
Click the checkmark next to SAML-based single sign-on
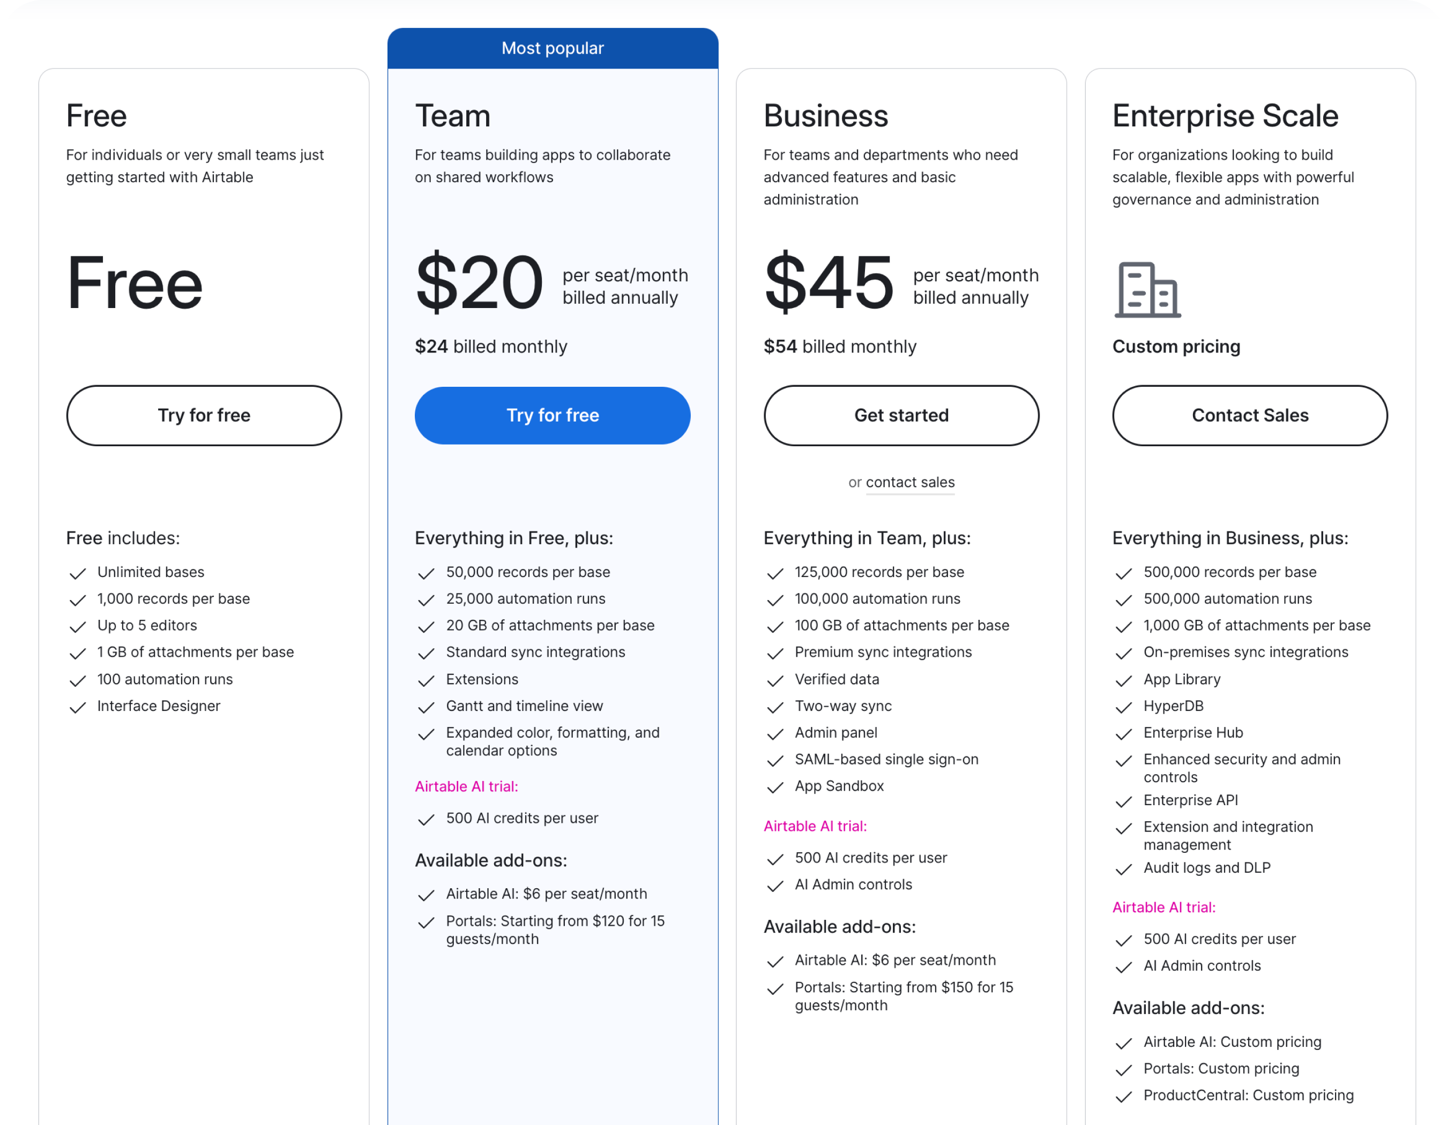(x=776, y=761)
